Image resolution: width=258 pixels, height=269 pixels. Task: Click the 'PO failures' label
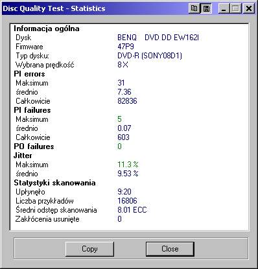coord(34,146)
